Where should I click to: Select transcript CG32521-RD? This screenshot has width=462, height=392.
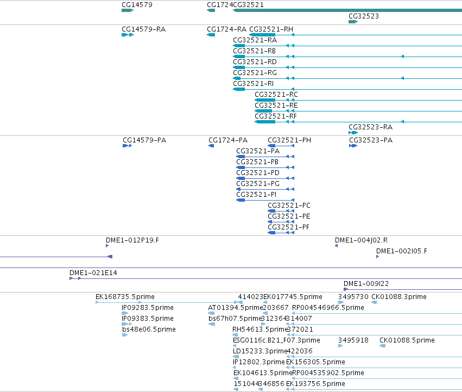[x=255, y=62]
